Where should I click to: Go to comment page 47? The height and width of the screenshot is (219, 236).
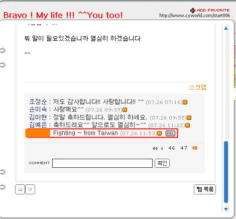click(x=184, y=148)
